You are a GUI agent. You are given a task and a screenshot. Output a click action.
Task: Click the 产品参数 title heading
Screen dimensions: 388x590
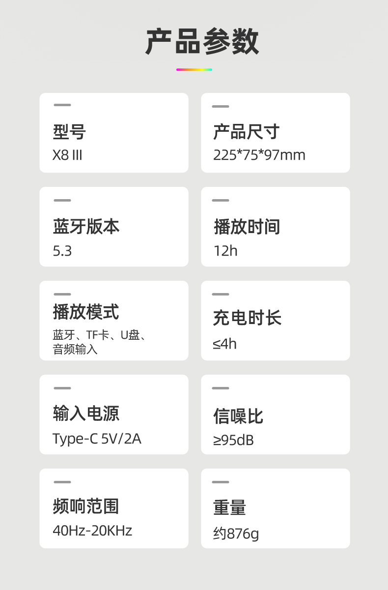[202, 42]
